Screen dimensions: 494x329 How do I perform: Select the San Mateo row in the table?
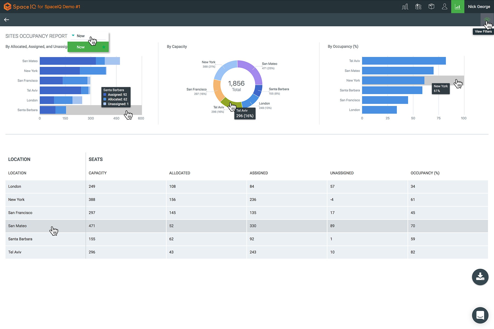coord(45,226)
